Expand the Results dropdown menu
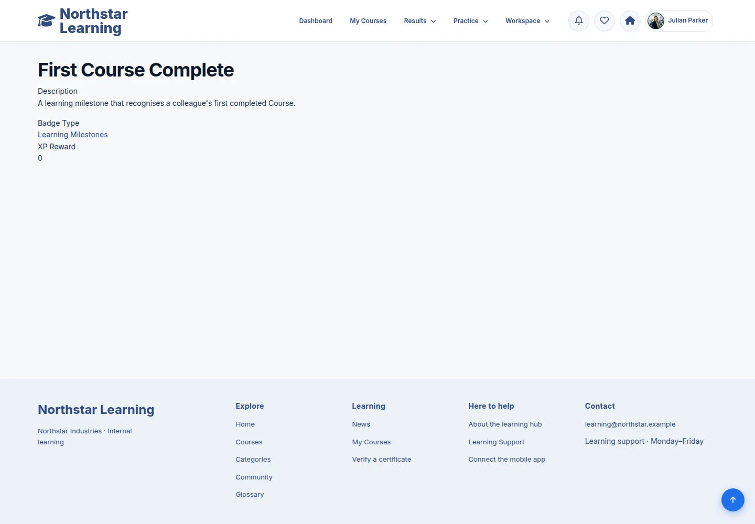Image resolution: width=755 pixels, height=524 pixels. [420, 21]
